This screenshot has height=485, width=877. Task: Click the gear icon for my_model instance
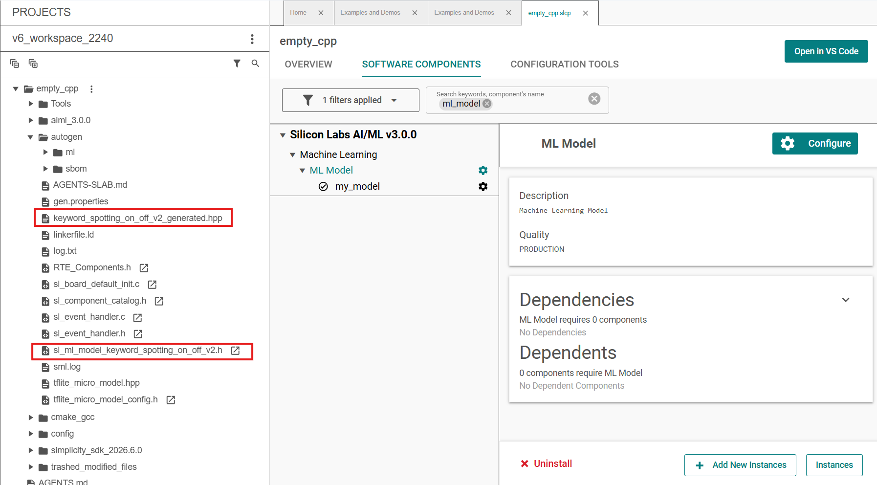(483, 186)
